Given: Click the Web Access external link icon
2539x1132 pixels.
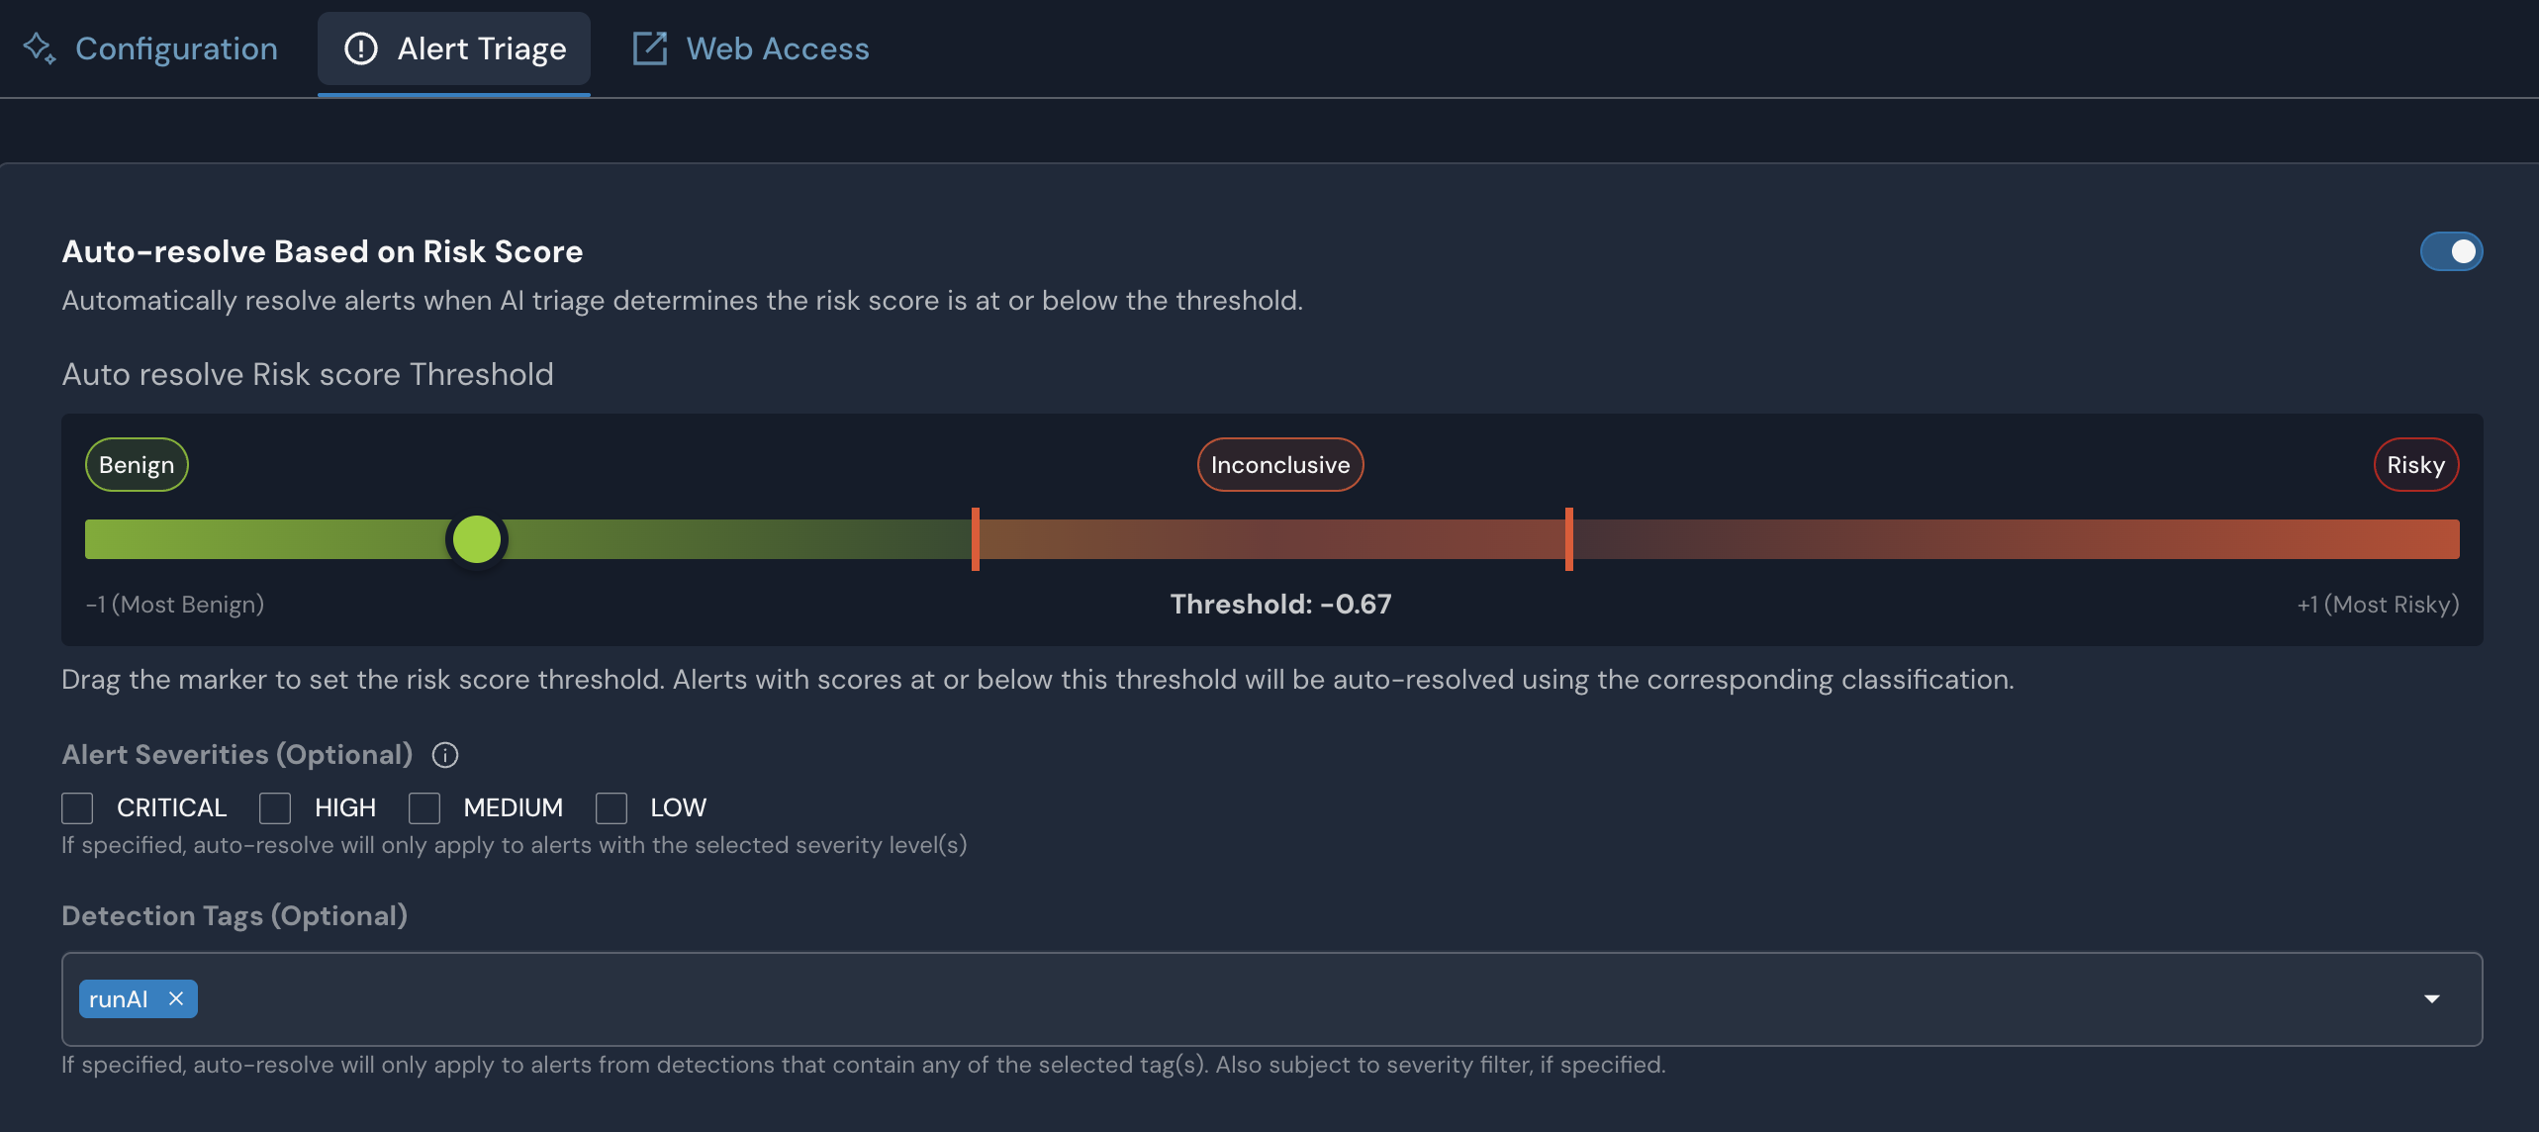Looking at the screenshot, I should [x=649, y=47].
